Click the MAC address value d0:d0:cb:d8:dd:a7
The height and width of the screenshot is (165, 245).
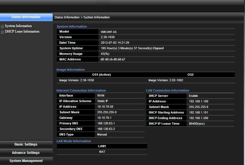pos(113,59)
